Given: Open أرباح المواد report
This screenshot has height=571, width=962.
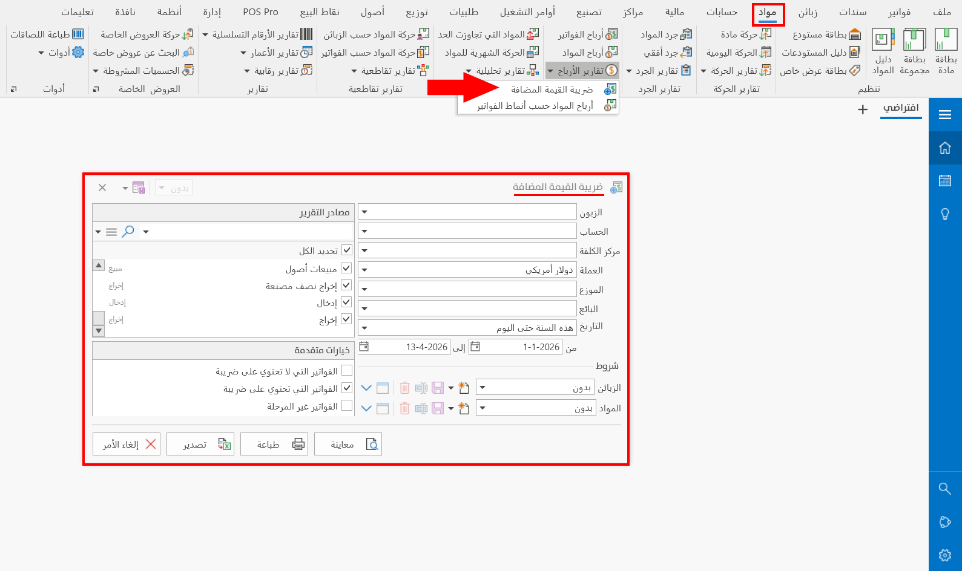Looking at the screenshot, I should [x=590, y=53].
